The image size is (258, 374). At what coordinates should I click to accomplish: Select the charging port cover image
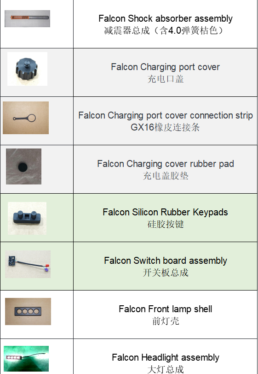pyautogui.click(x=27, y=69)
